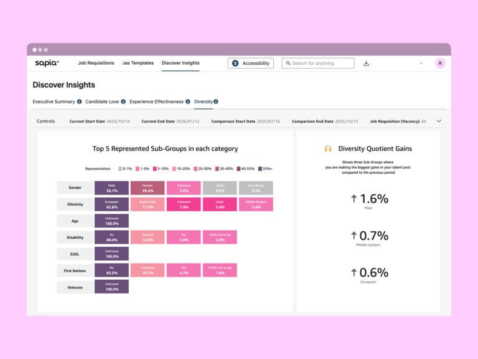Select Discover Insights nav item
The width and height of the screenshot is (478, 359).
click(x=180, y=63)
